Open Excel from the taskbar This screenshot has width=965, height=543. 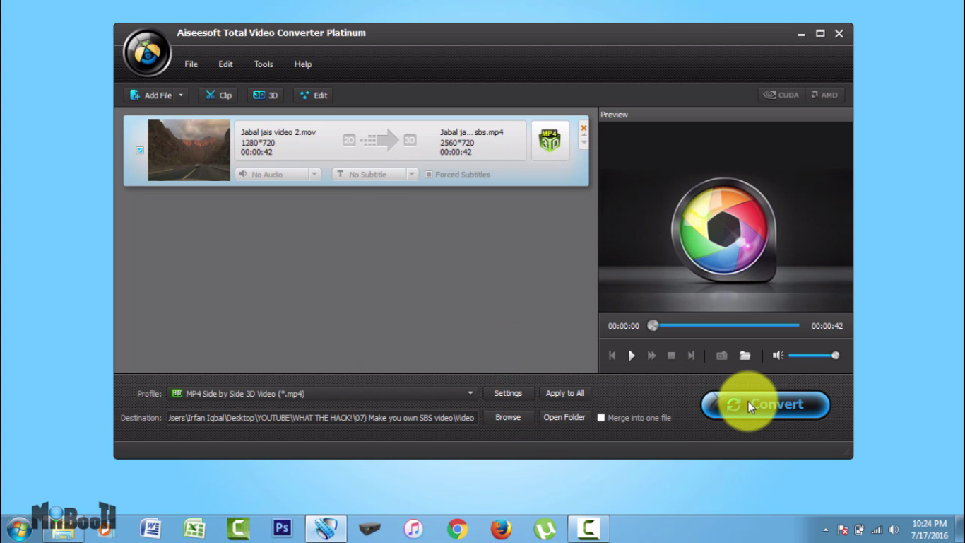pyautogui.click(x=194, y=528)
